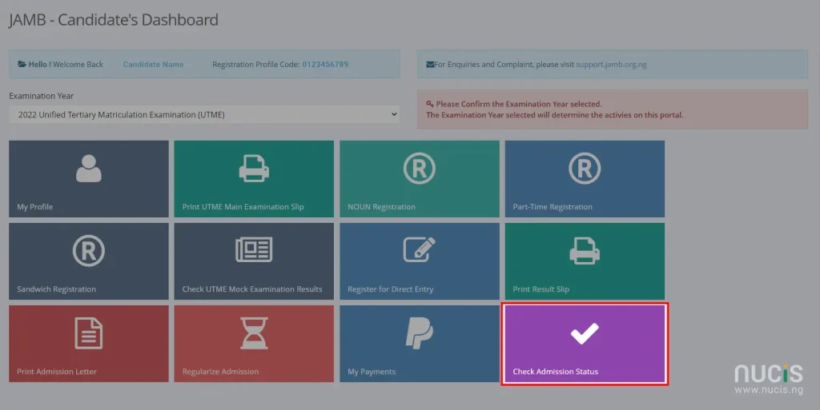Click printer icon for UTME Main Examination Slip
The height and width of the screenshot is (410, 820).
254,169
